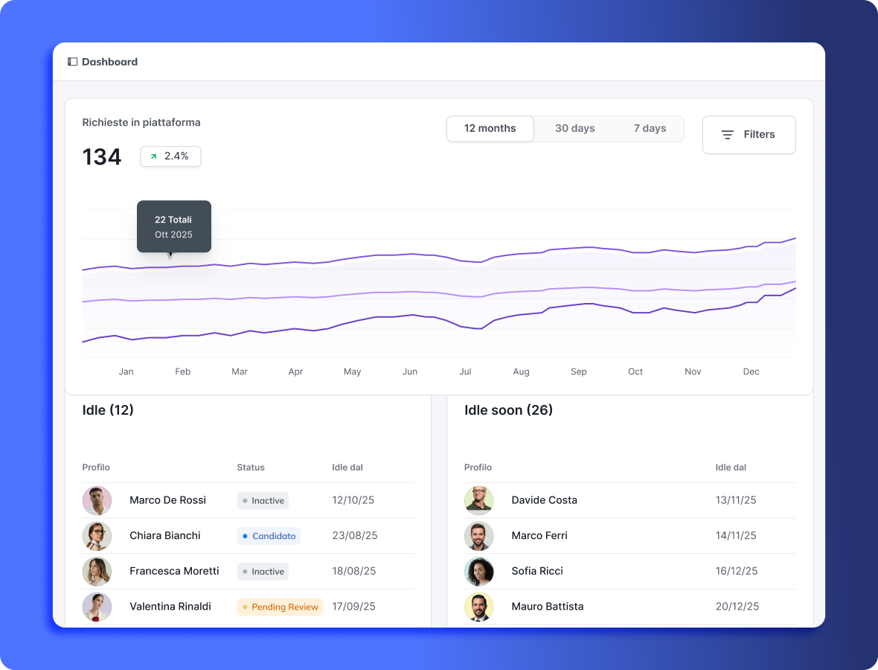Open Marco De Rossi's avatar
The image size is (878, 670).
(97, 501)
